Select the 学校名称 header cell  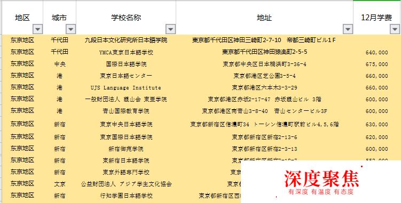click(126, 18)
